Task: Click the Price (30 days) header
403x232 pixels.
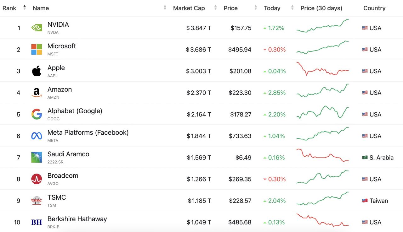Action: (x=321, y=8)
